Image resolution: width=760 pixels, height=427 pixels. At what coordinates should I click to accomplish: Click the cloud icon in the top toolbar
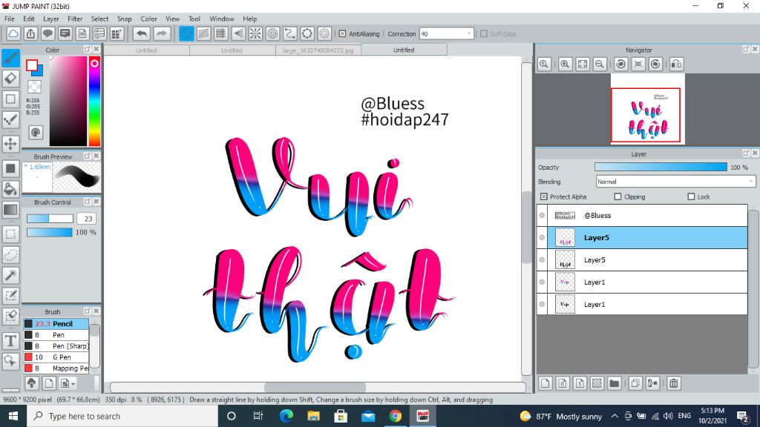13,34
